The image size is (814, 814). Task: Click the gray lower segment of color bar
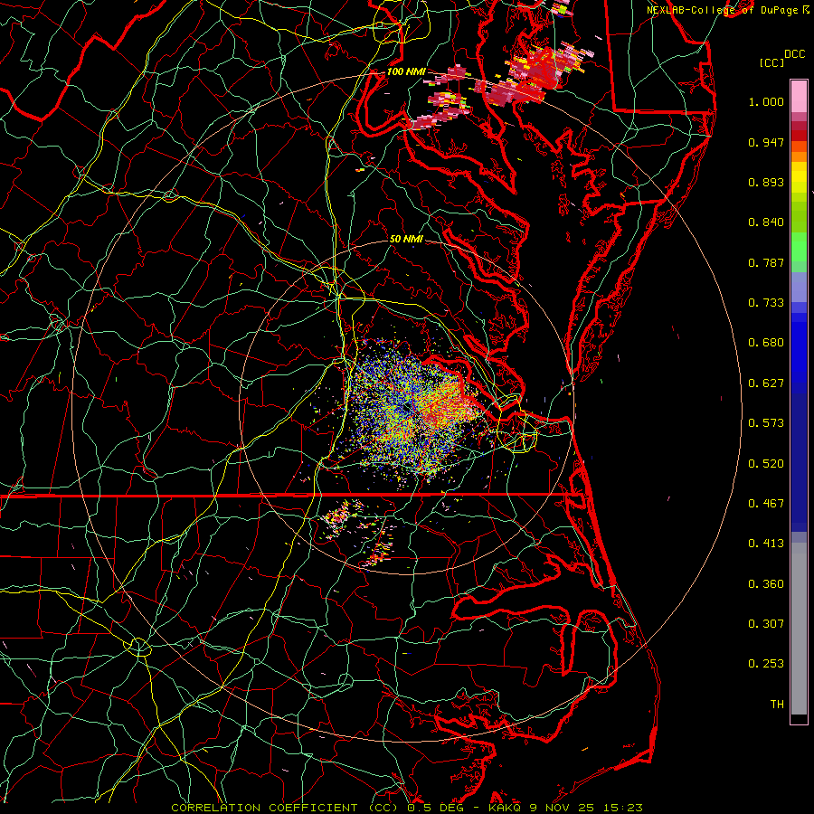pyautogui.click(x=799, y=629)
